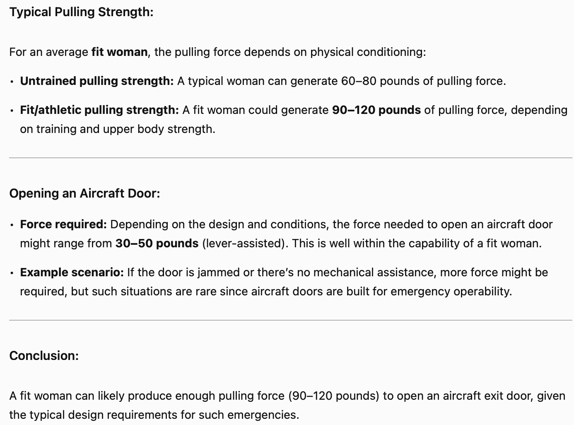Click the bullet point before "Force required"
The image size is (574, 425).
[12, 225]
